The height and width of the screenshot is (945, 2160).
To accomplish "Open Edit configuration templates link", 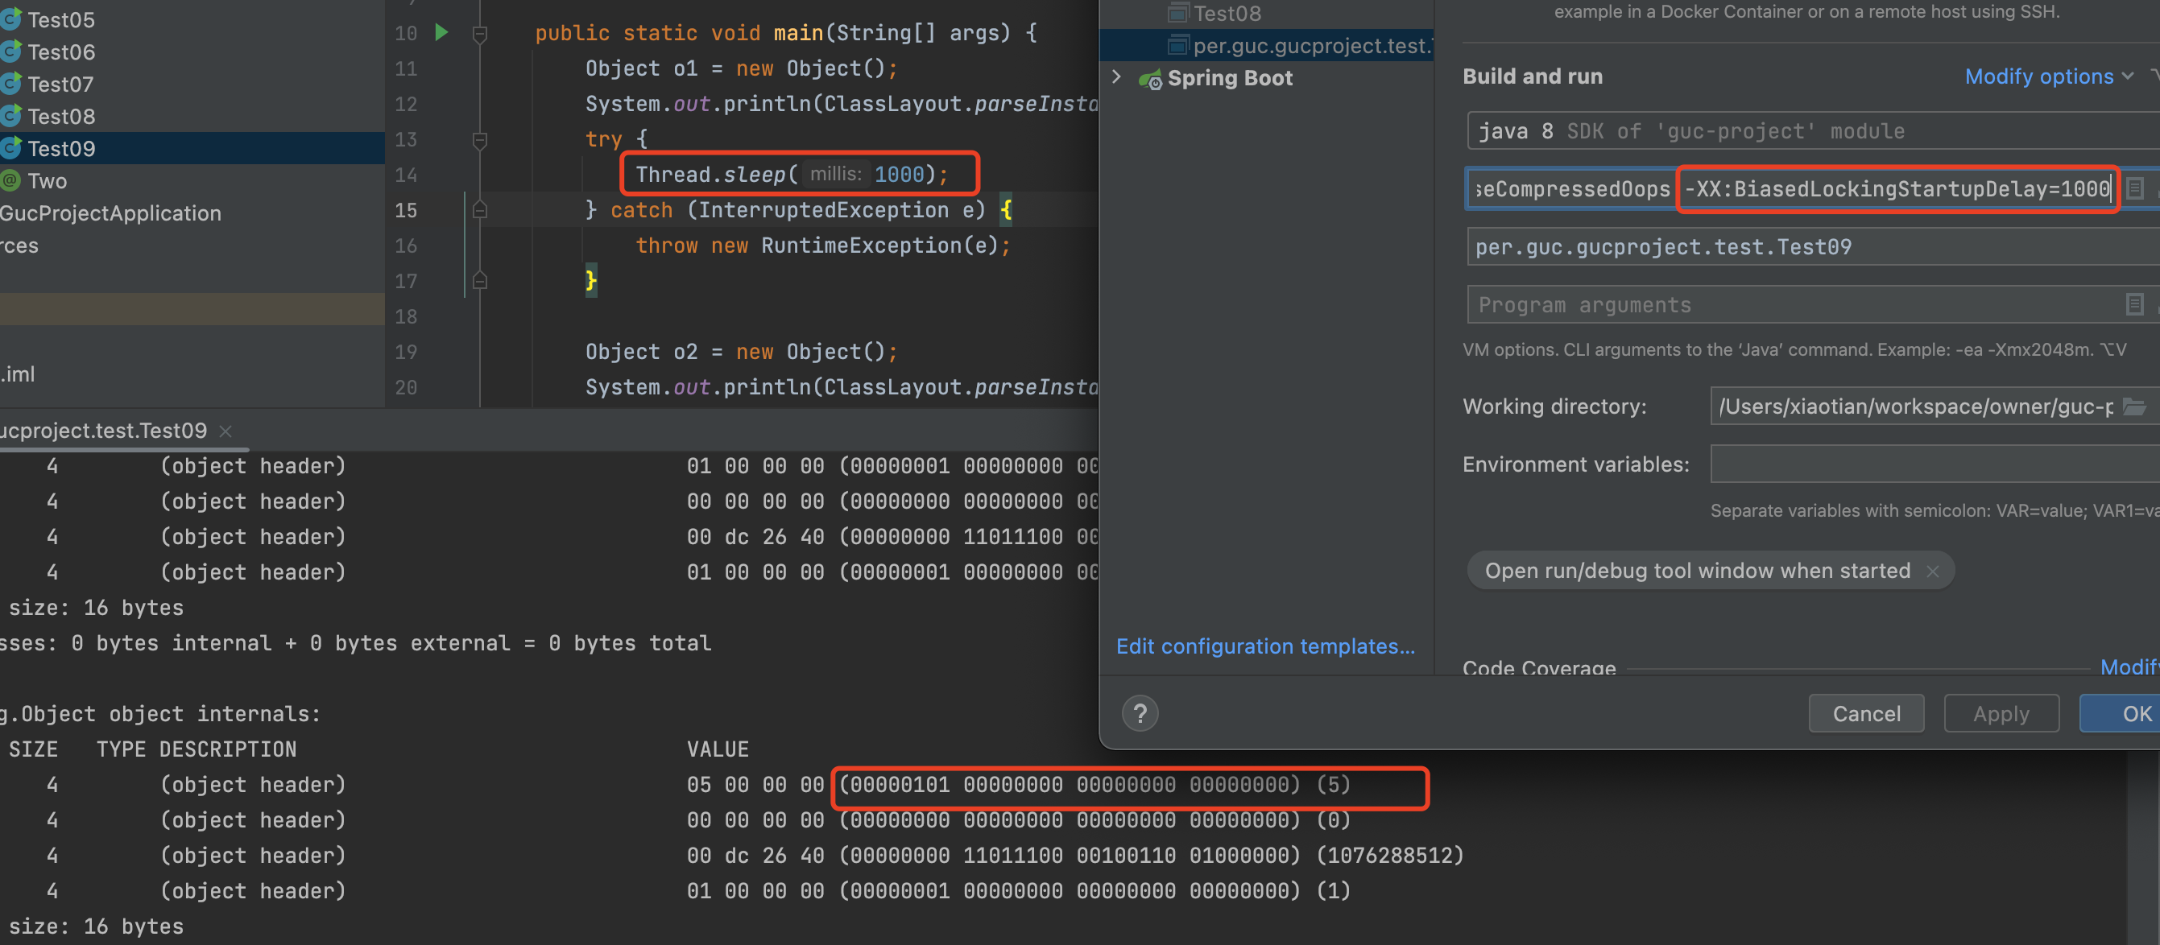I will 1264,646.
